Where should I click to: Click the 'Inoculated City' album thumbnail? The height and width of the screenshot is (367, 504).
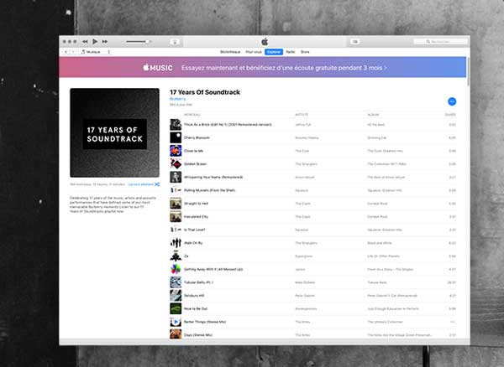point(176,216)
